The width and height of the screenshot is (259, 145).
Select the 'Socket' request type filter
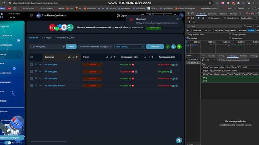[x=251, y=31]
